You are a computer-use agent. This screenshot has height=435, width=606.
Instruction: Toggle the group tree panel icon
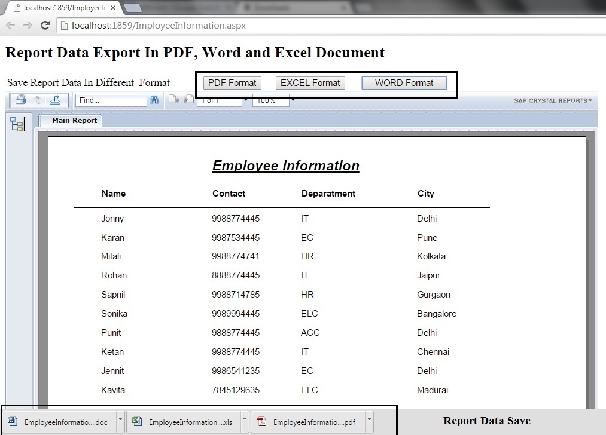(x=17, y=124)
